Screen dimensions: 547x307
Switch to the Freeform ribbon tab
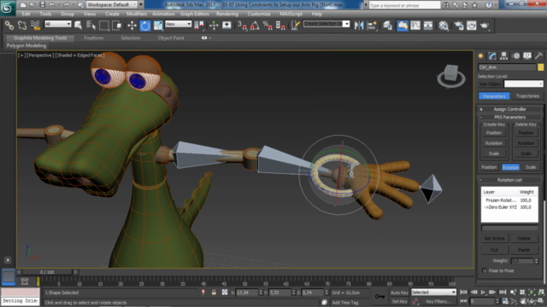click(93, 38)
